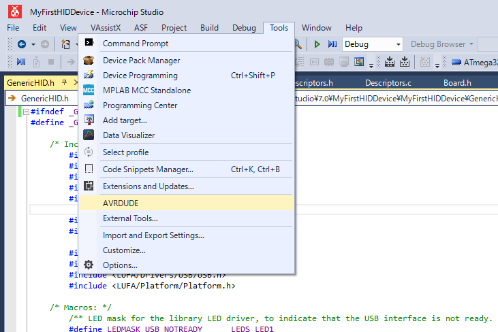Click the Options gear icon

pos(89,265)
